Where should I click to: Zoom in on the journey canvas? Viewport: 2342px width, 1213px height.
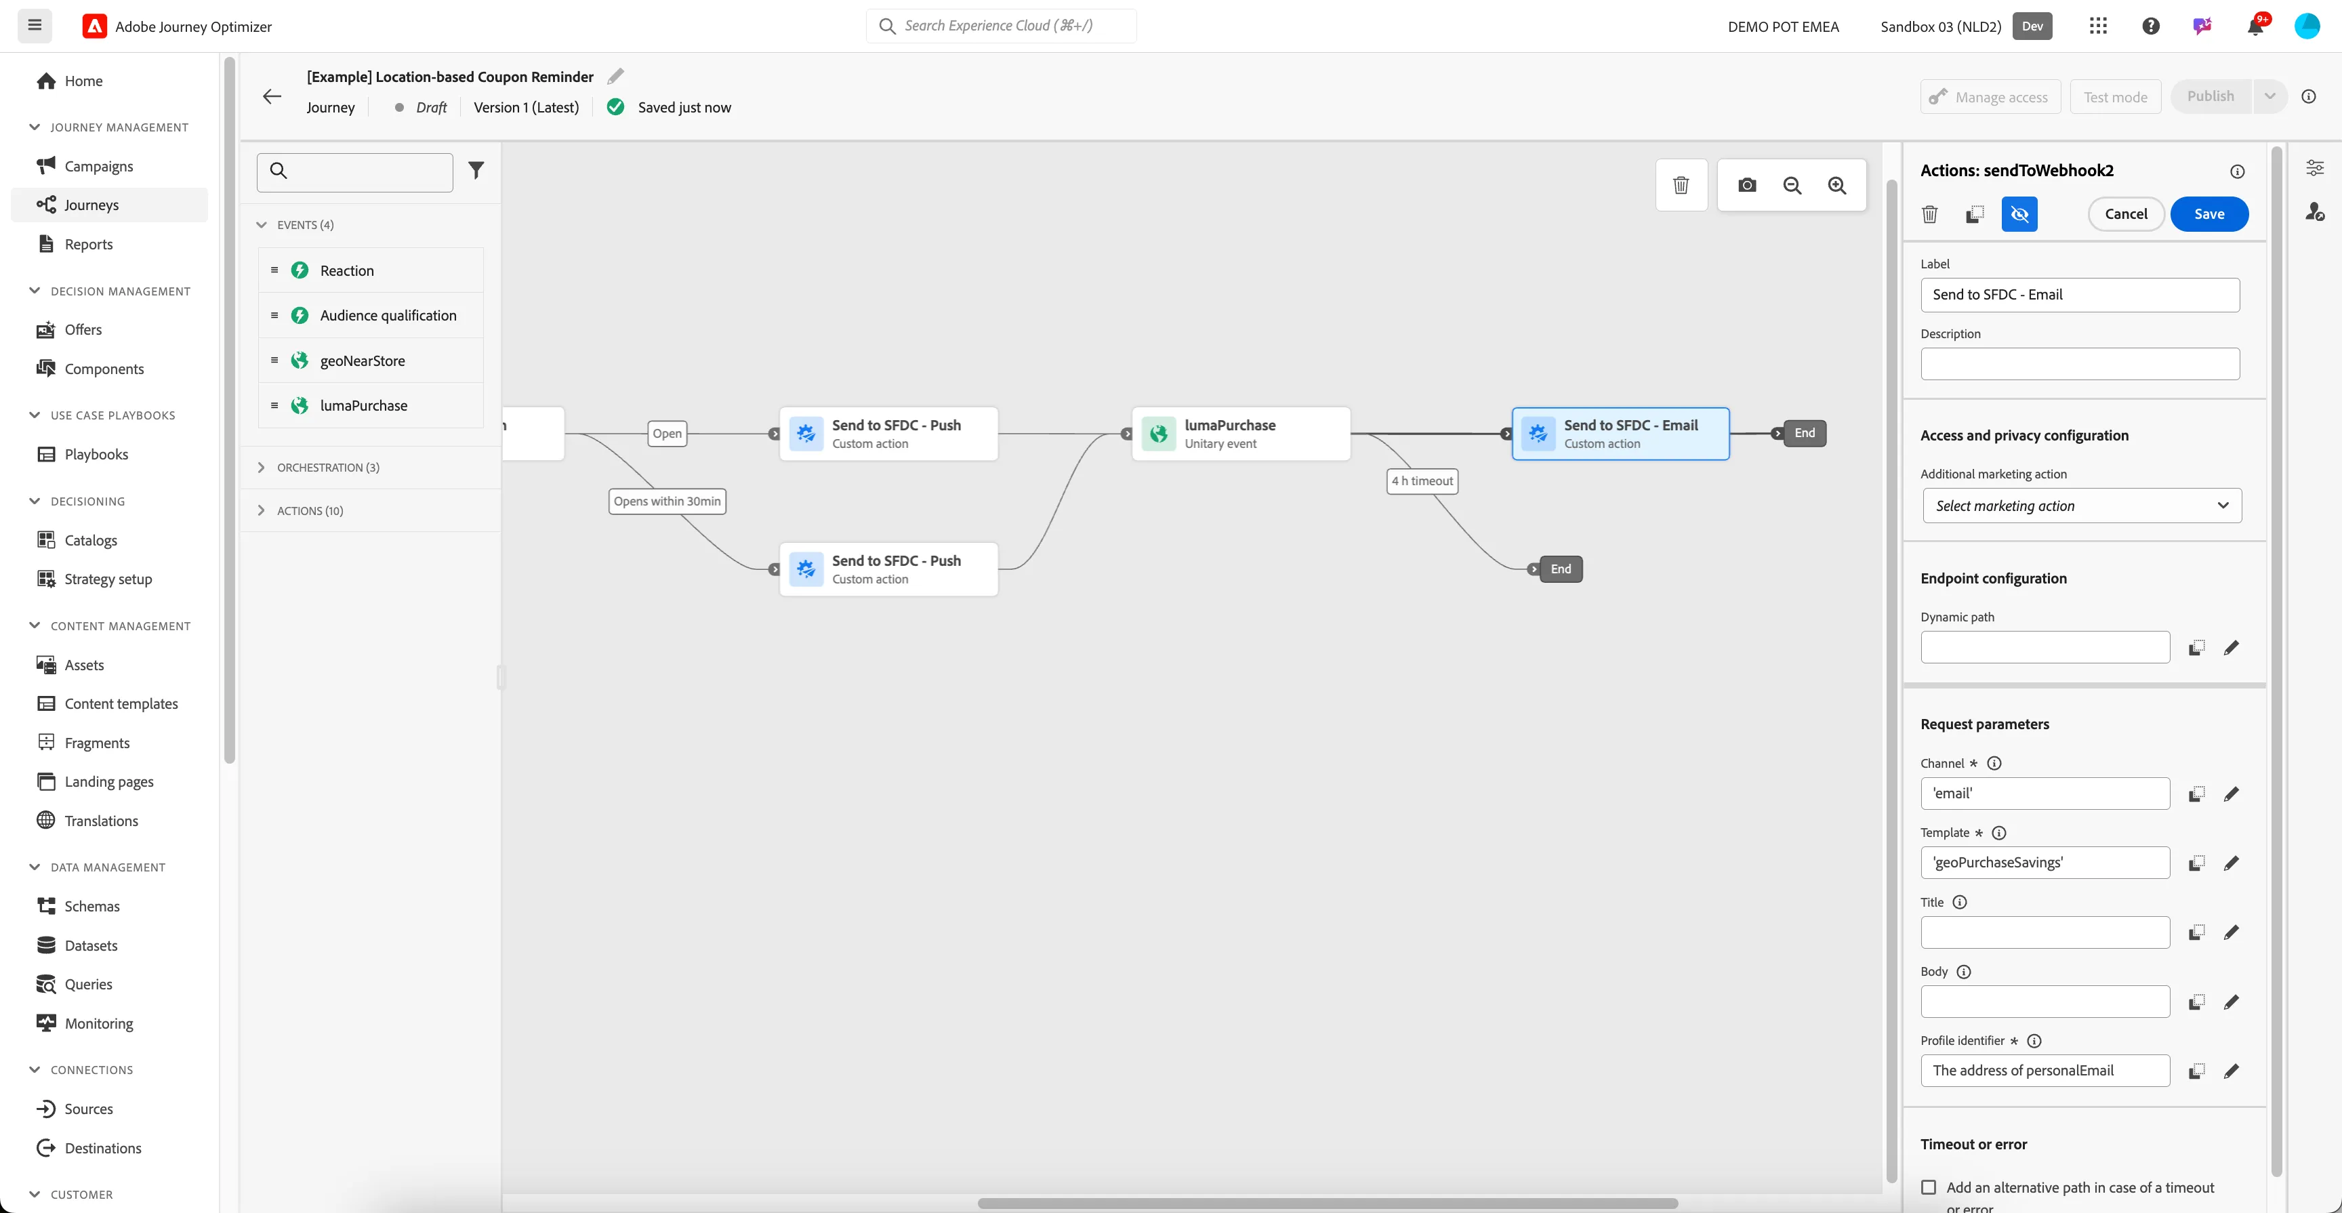point(1836,186)
